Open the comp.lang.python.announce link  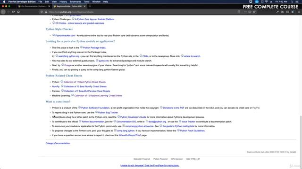[139, 126]
